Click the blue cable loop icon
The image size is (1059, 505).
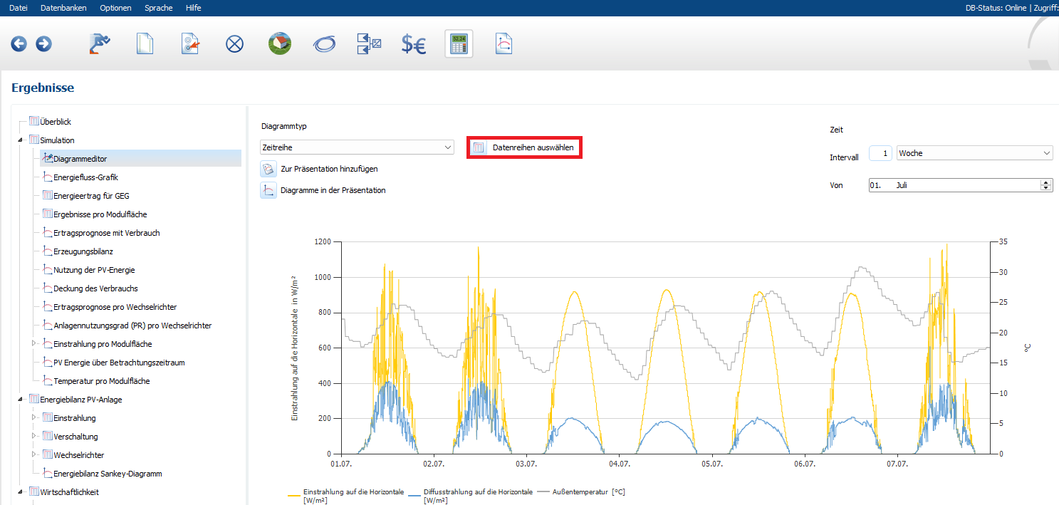[x=324, y=44]
